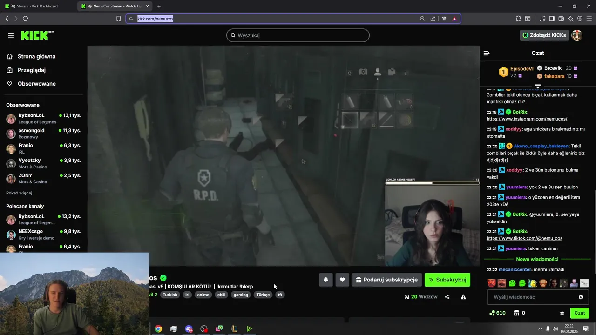Click the Zdobądź KICKs button
The height and width of the screenshot is (335, 596).
544,35
